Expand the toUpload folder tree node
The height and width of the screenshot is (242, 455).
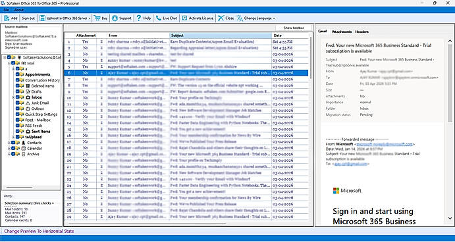[x=13, y=137]
